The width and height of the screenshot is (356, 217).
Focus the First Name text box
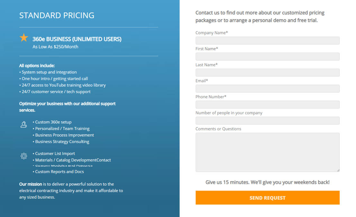point(267,56)
